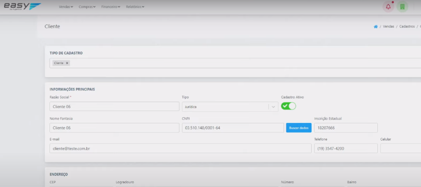Click the Telefone input field
Image resolution: width=421 pixels, height=187 pixels.
345,148
